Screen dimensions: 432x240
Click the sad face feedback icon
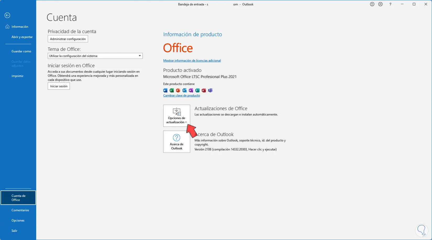coord(380,4)
